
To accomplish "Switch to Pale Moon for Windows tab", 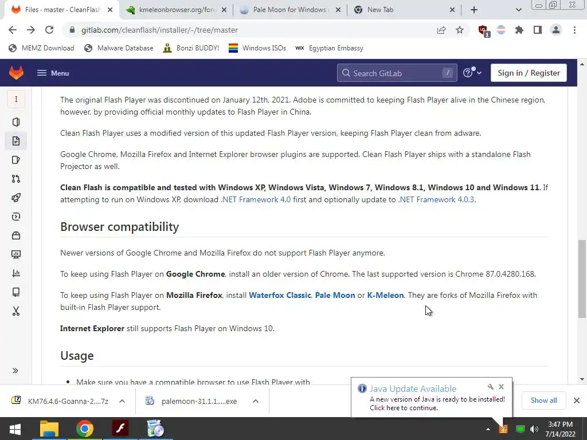I will coord(290,10).
